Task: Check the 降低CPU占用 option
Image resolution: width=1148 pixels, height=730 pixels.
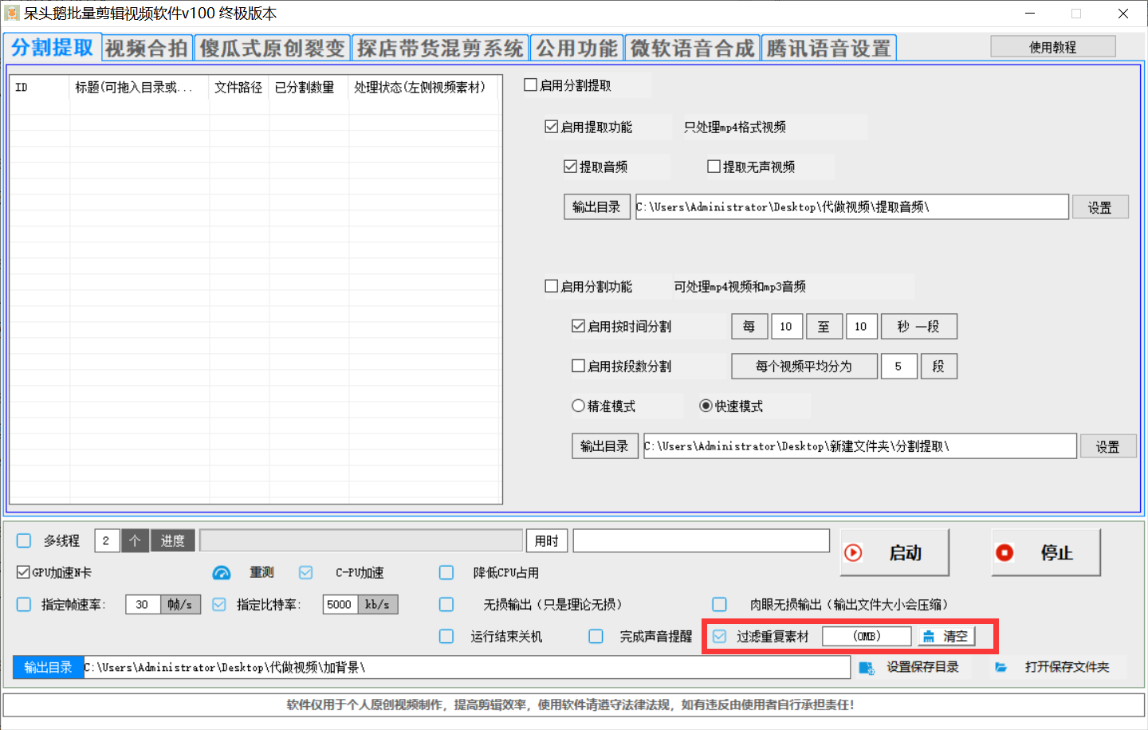Action: [x=446, y=572]
